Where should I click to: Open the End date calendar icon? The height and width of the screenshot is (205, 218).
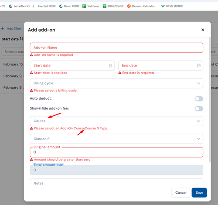coord(199,66)
